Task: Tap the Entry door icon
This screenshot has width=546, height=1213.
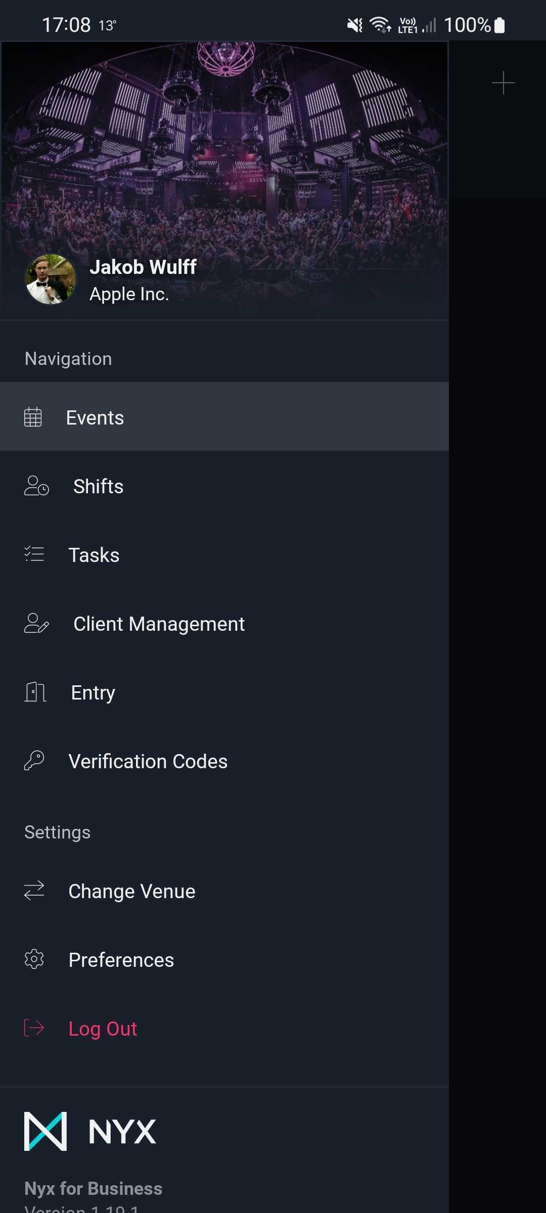Action: click(x=35, y=692)
